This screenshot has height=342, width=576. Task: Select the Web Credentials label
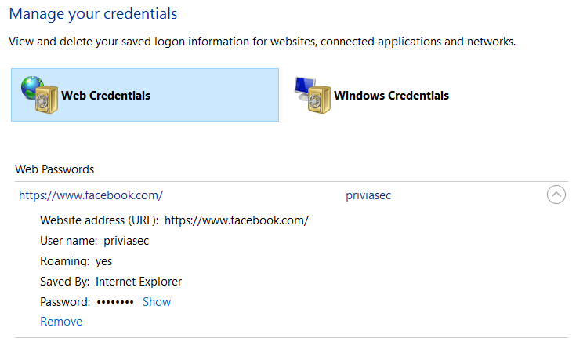(x=106, y=96)
